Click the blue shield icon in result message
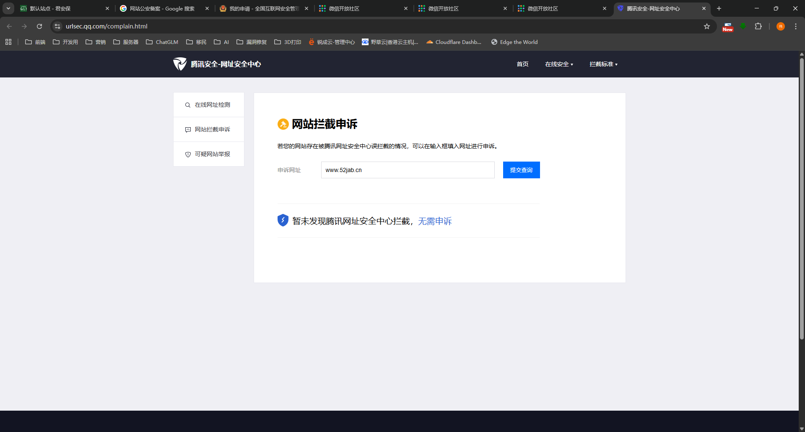This screenshot has width=805, height=432. click(283, 220)
